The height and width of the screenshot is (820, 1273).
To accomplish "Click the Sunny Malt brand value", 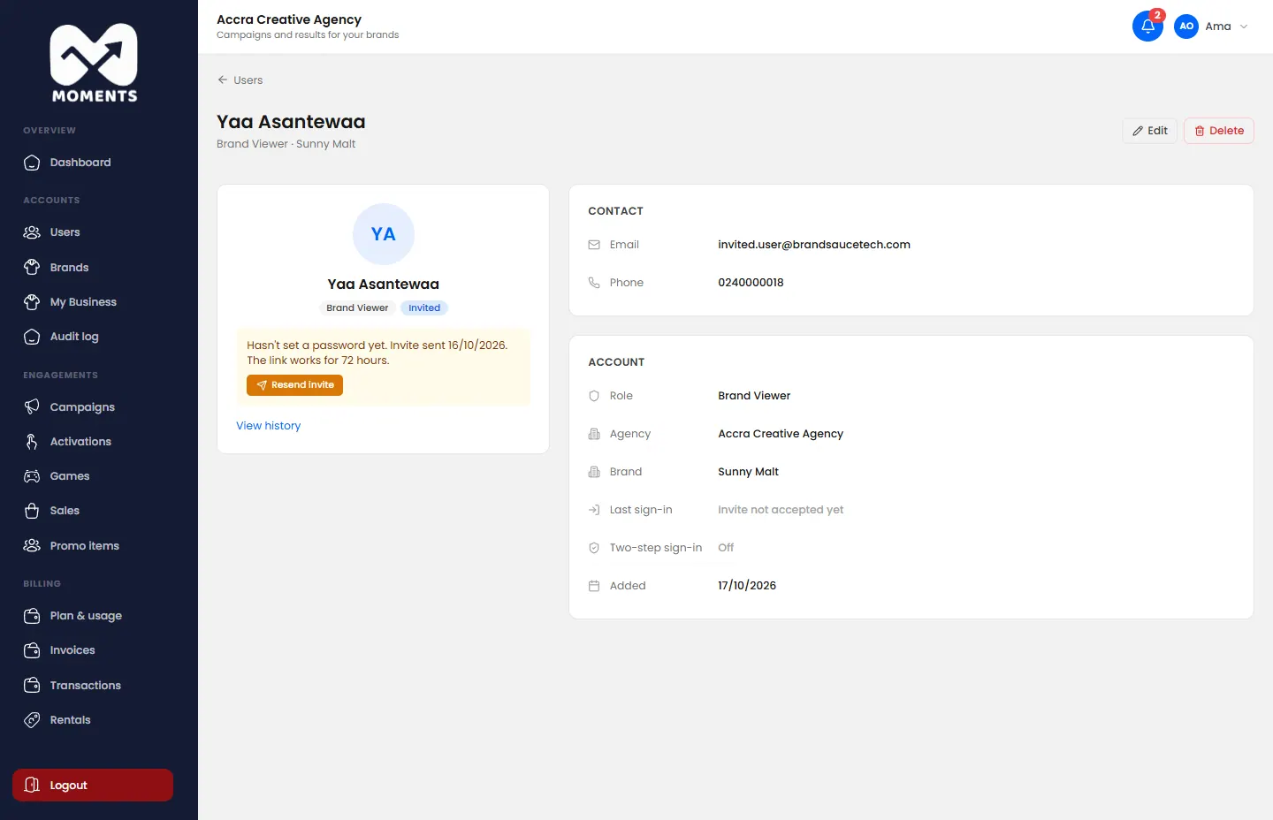I will 748,472.
